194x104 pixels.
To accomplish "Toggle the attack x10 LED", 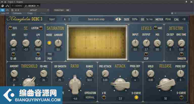I will click(x=104, y=97).
